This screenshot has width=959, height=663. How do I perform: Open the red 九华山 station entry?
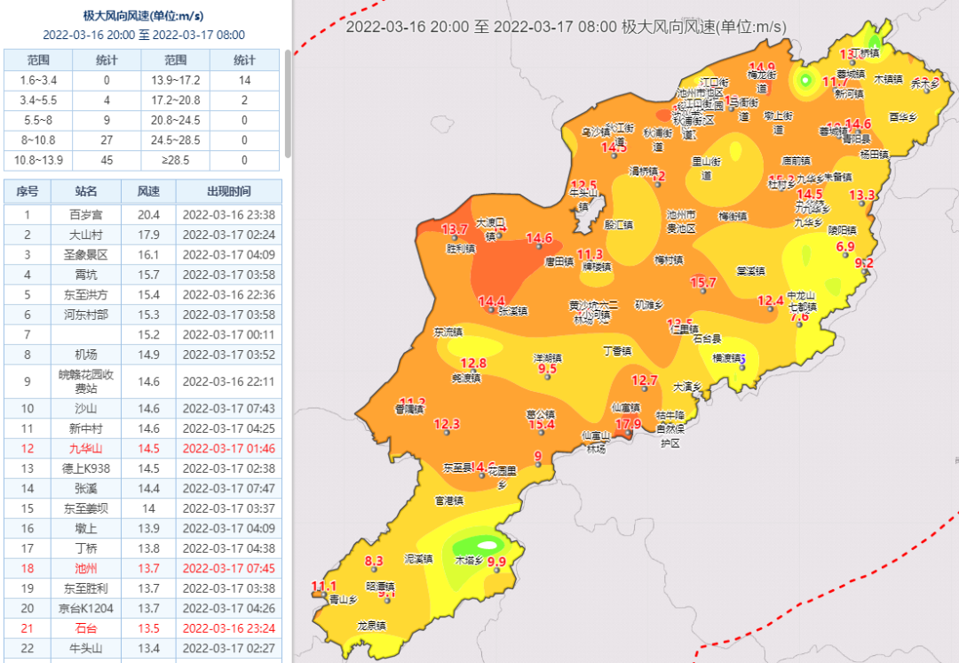[x=86, y=448]
